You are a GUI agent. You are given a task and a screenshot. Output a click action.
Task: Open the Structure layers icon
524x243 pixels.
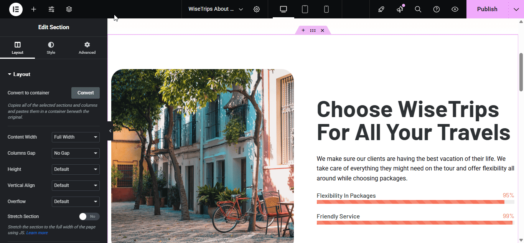tap(69, 9)
